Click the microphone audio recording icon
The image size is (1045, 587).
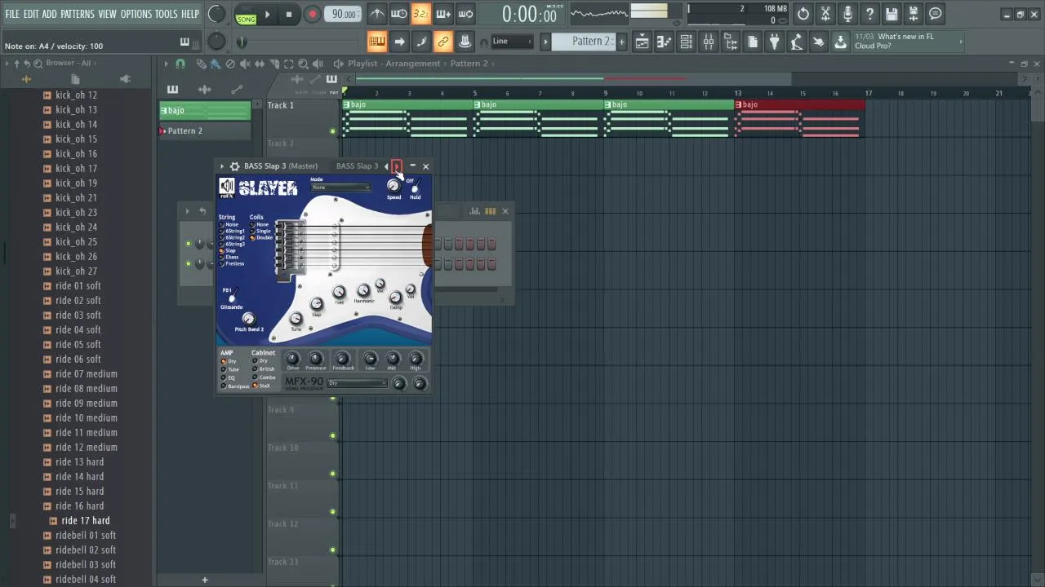[847, 14]
